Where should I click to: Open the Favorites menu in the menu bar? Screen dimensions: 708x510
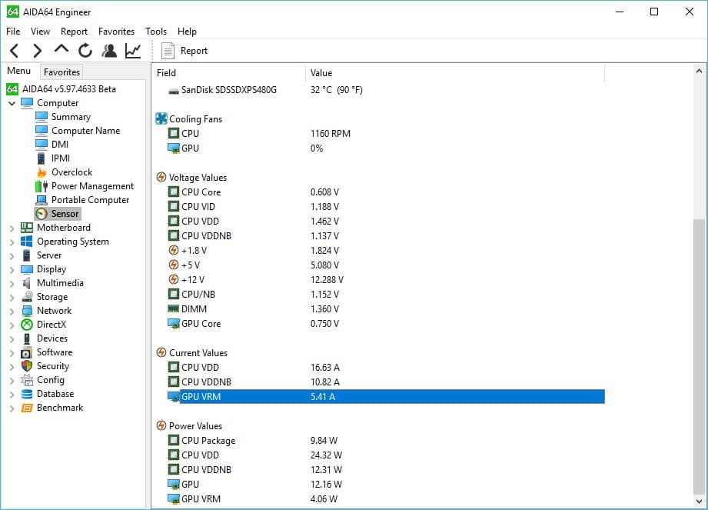pyautogui.click(x=117, y=32)
